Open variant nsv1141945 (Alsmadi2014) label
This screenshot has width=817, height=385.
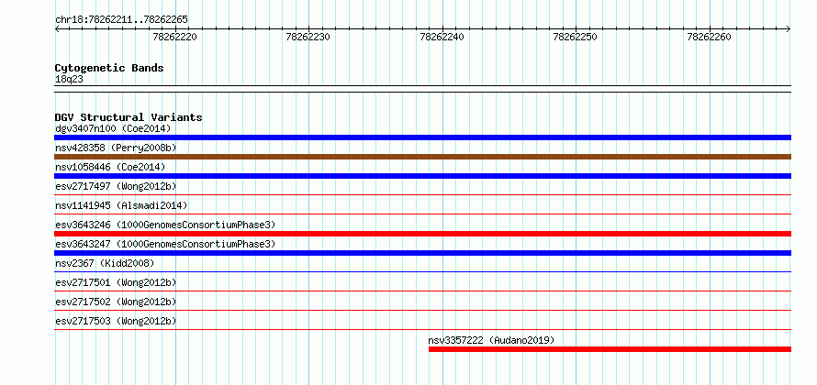point(121,205)
